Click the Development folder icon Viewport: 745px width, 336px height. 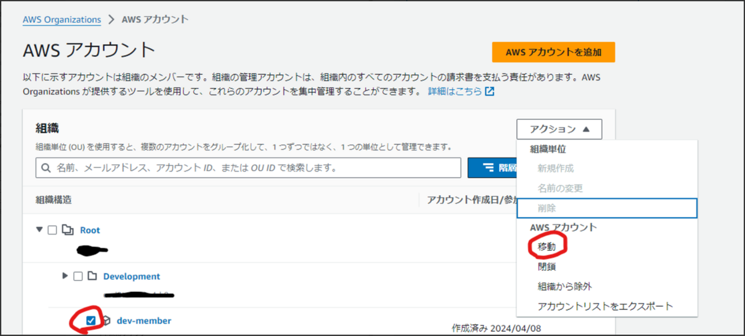[93, 276]
